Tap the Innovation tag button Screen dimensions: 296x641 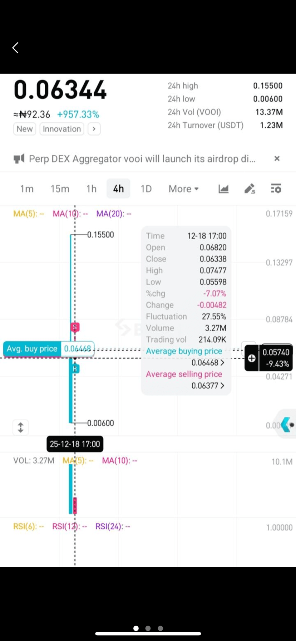point(62,129)
